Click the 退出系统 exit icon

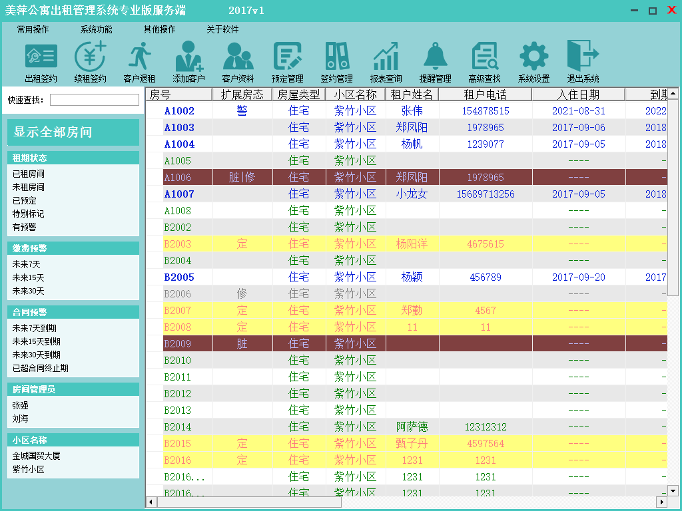[583, 58]
